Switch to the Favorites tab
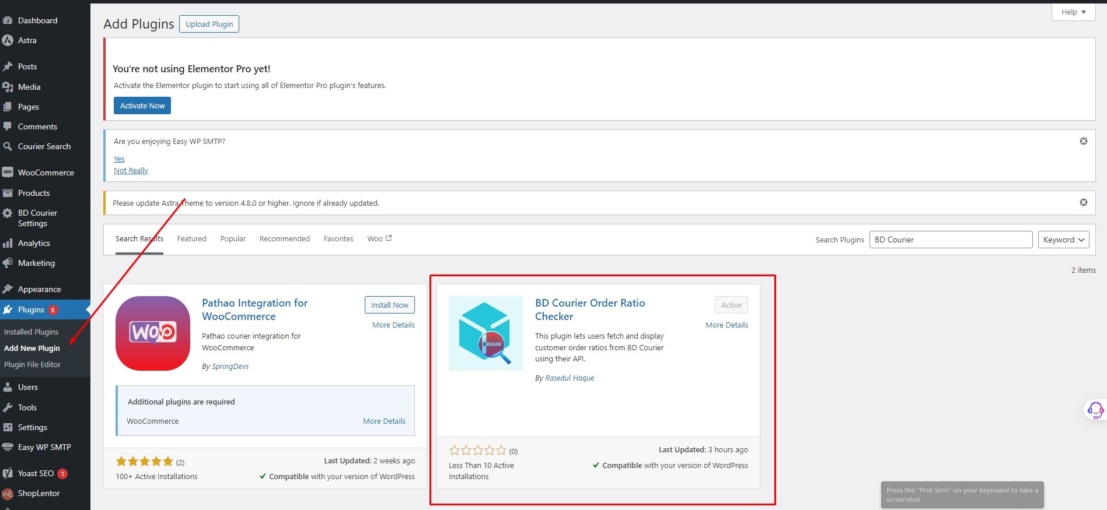 [x=338, y=239]
